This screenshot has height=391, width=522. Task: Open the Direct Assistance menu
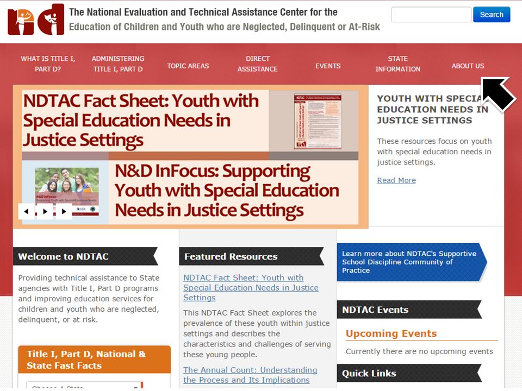258,64
